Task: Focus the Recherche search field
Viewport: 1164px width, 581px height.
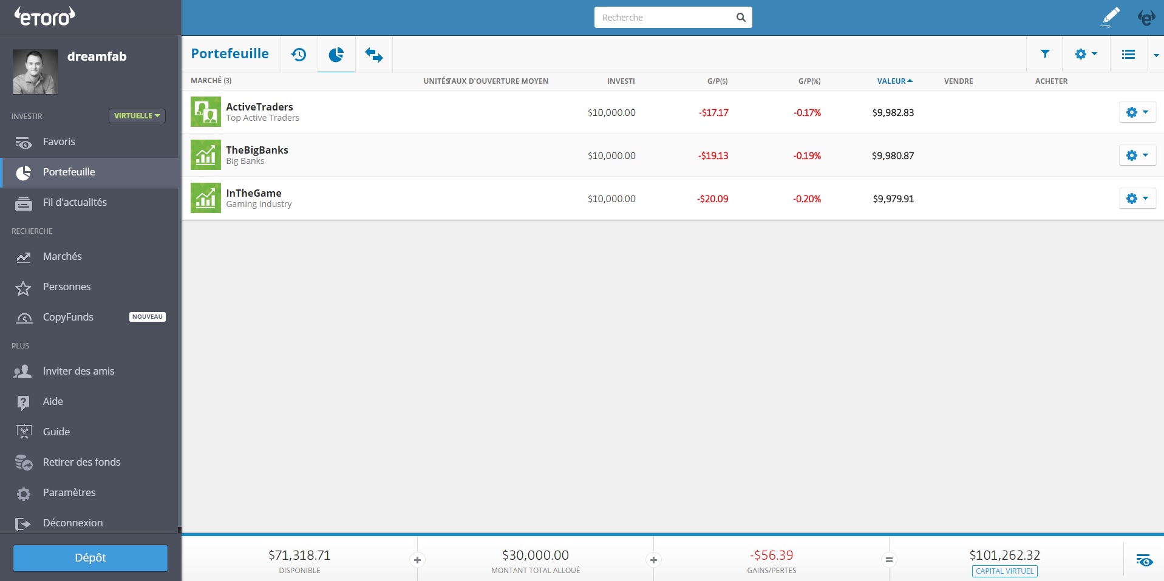Action: [665, 18]
